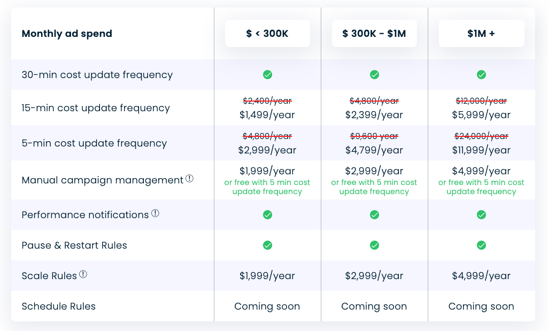Select the $ < 300K pricing tier header

pyautogui.click(x=267, y=33)
